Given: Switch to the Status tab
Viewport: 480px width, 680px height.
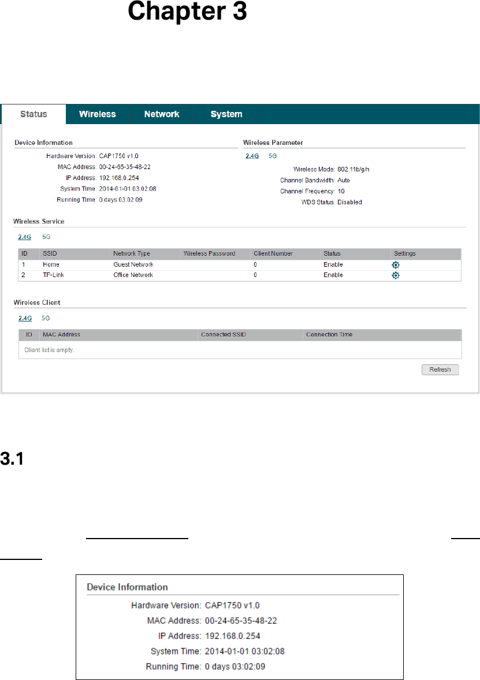Looking at the screenshot, I should (x=34, y=114).
